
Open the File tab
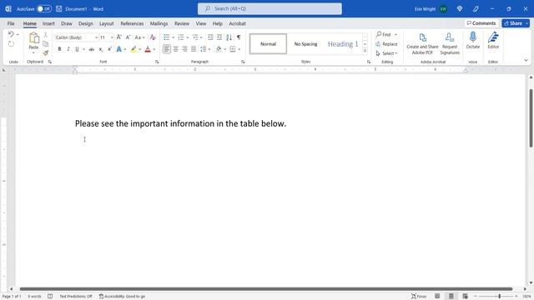click(x=11, y=23)
